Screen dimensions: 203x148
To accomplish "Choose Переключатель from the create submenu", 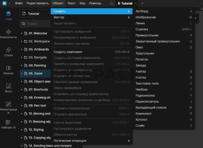I will click(147, 102).
